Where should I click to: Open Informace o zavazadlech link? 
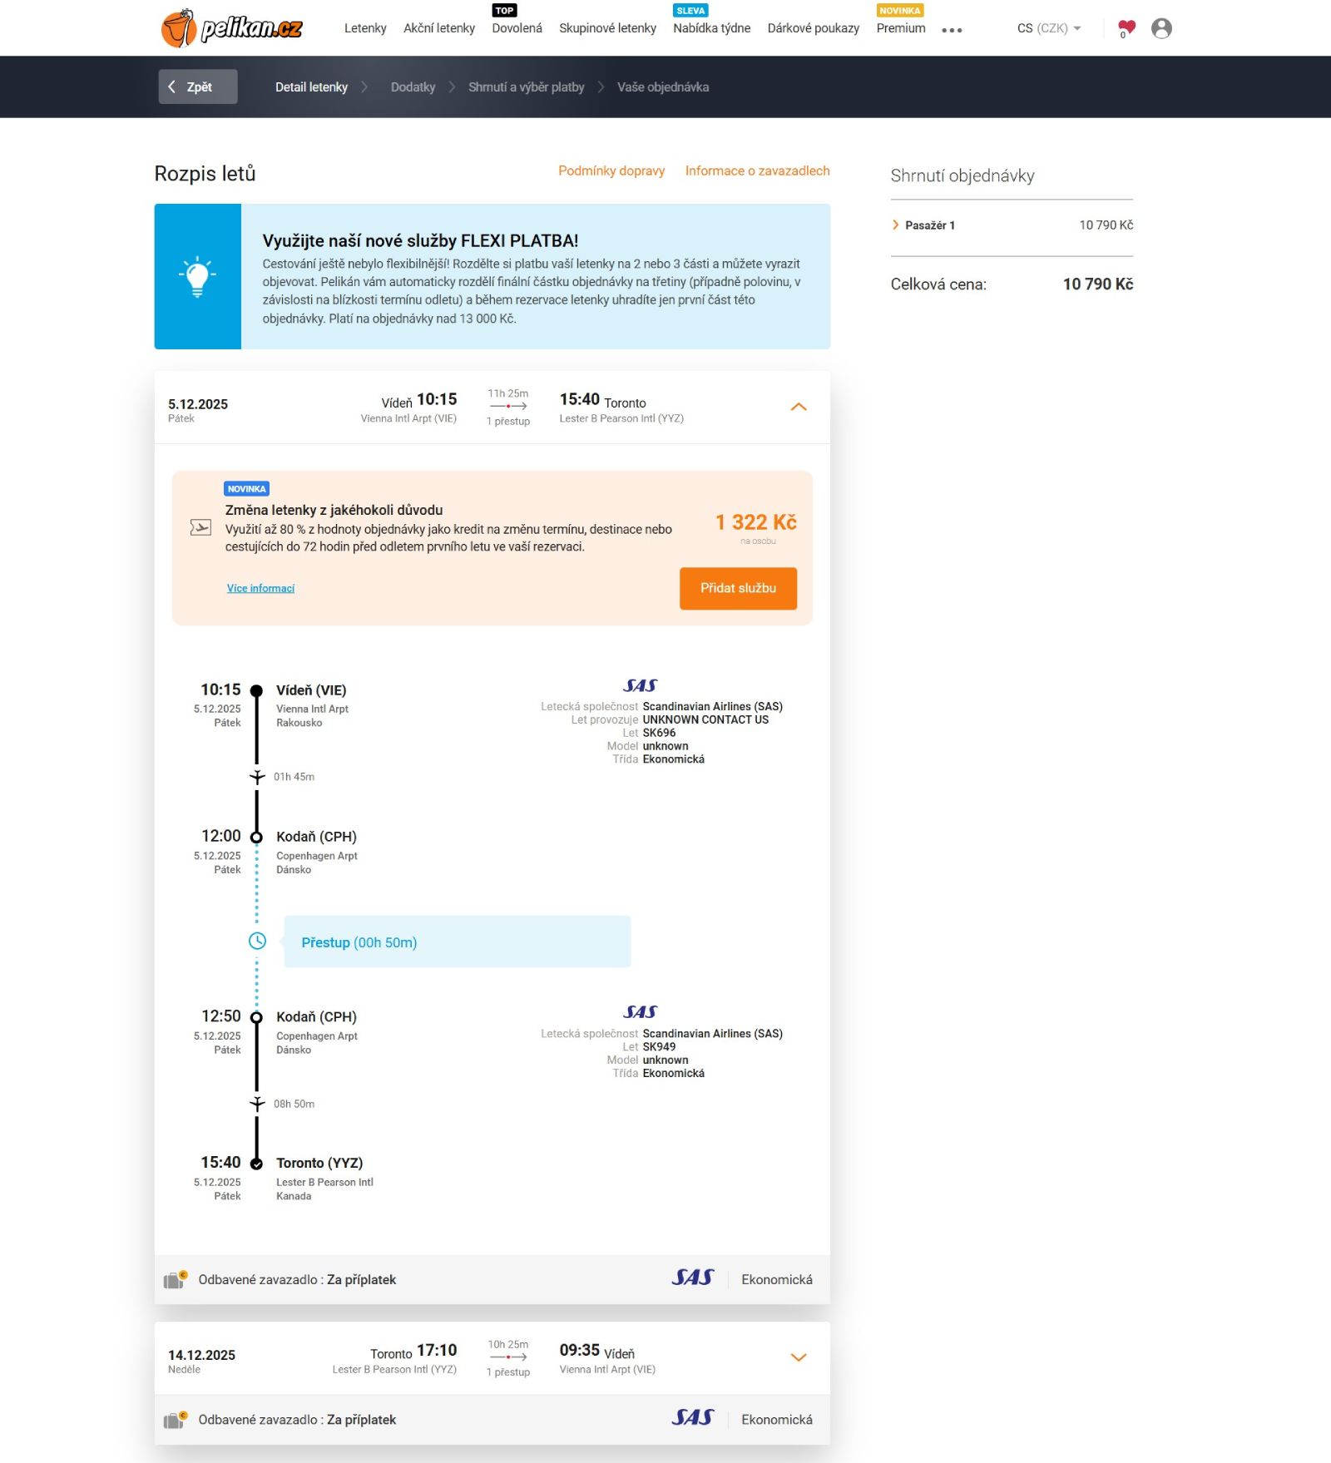pos(757,171)
